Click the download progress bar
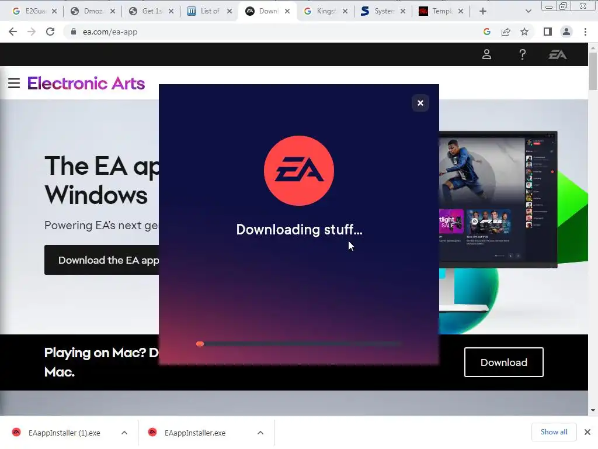This screenshot has height=449, width=598. pyautogui.click(x=299, y=344)
